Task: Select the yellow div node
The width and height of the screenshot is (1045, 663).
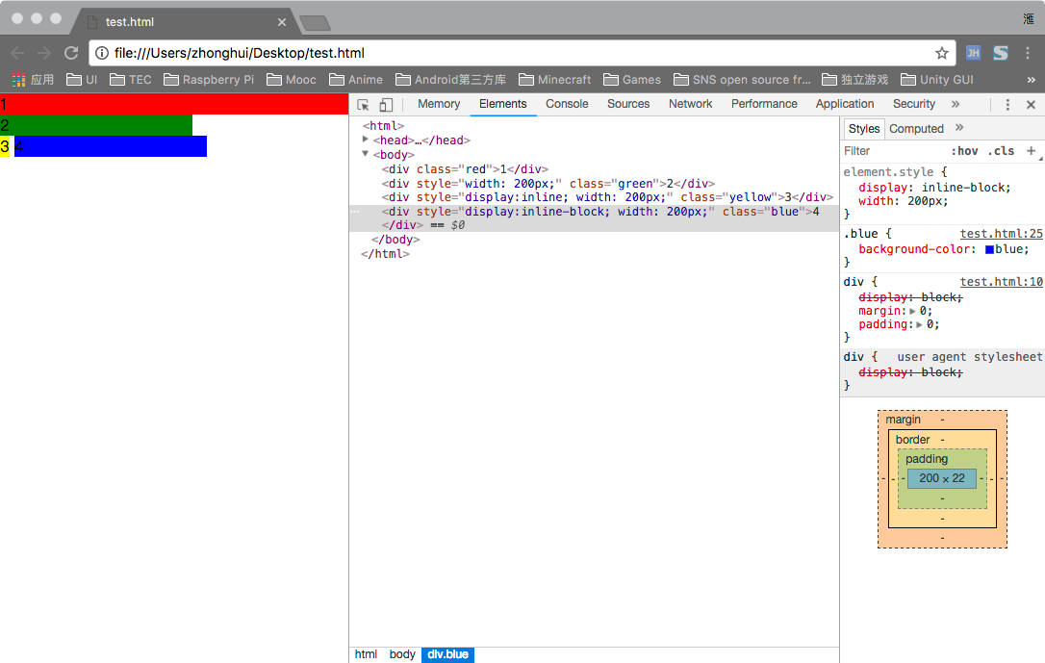Action: (607, 197)
